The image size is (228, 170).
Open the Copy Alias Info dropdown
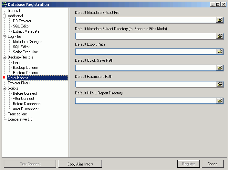coord(80,164)
